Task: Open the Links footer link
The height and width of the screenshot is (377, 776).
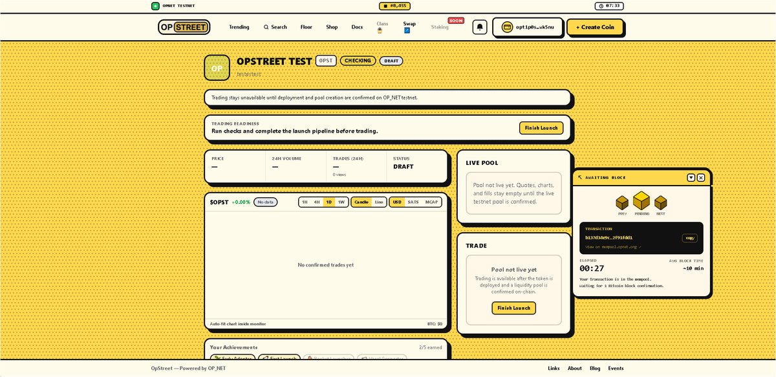Action: point(554,368)
